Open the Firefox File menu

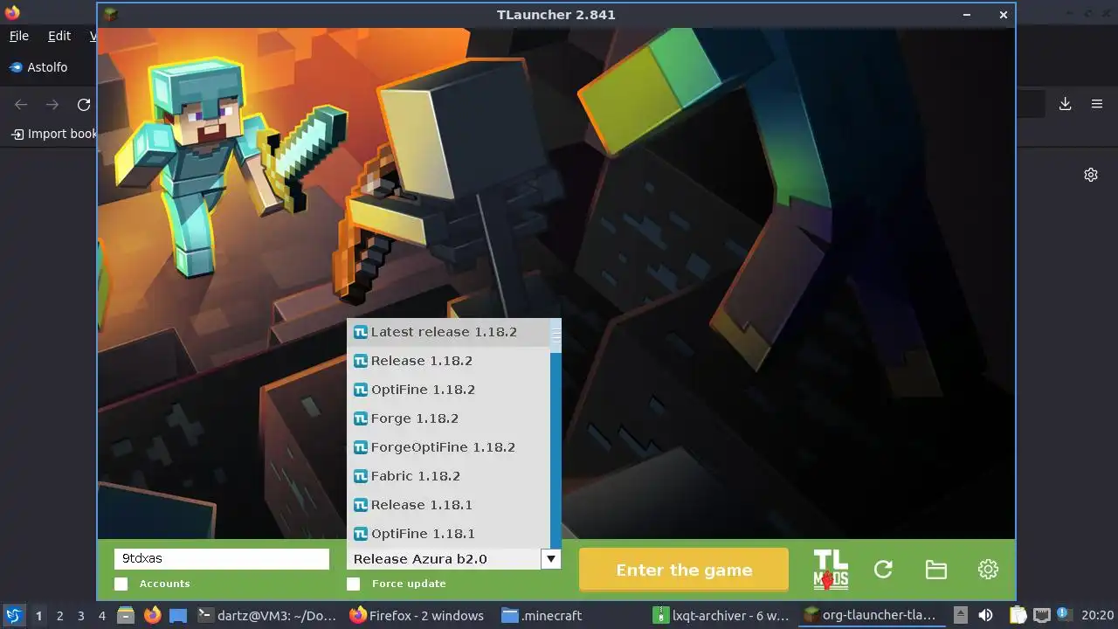19,36
